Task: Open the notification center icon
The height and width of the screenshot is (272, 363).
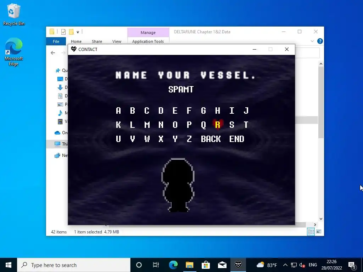Action: (x=352, y=265)
